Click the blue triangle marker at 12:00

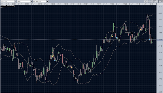click(x=150, y=39)
